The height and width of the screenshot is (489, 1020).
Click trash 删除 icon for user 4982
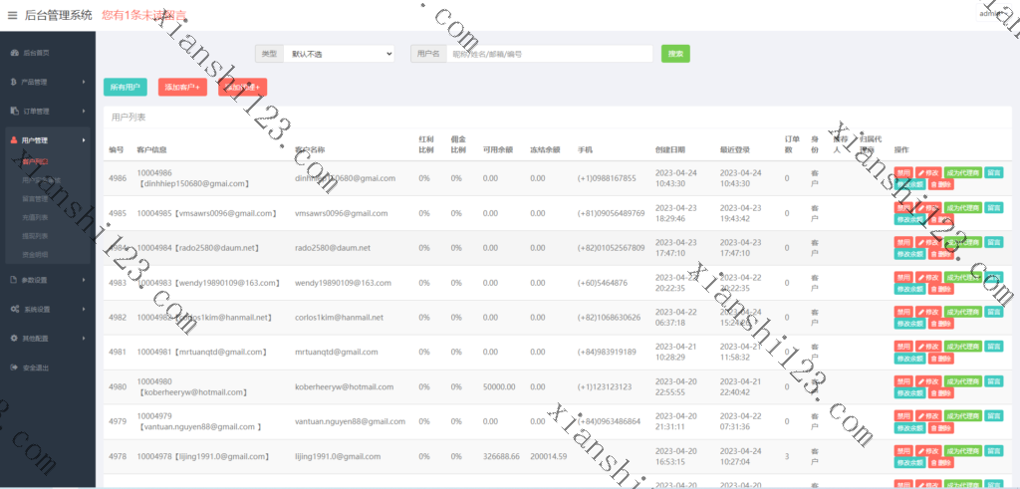click(x=934, y=324)
